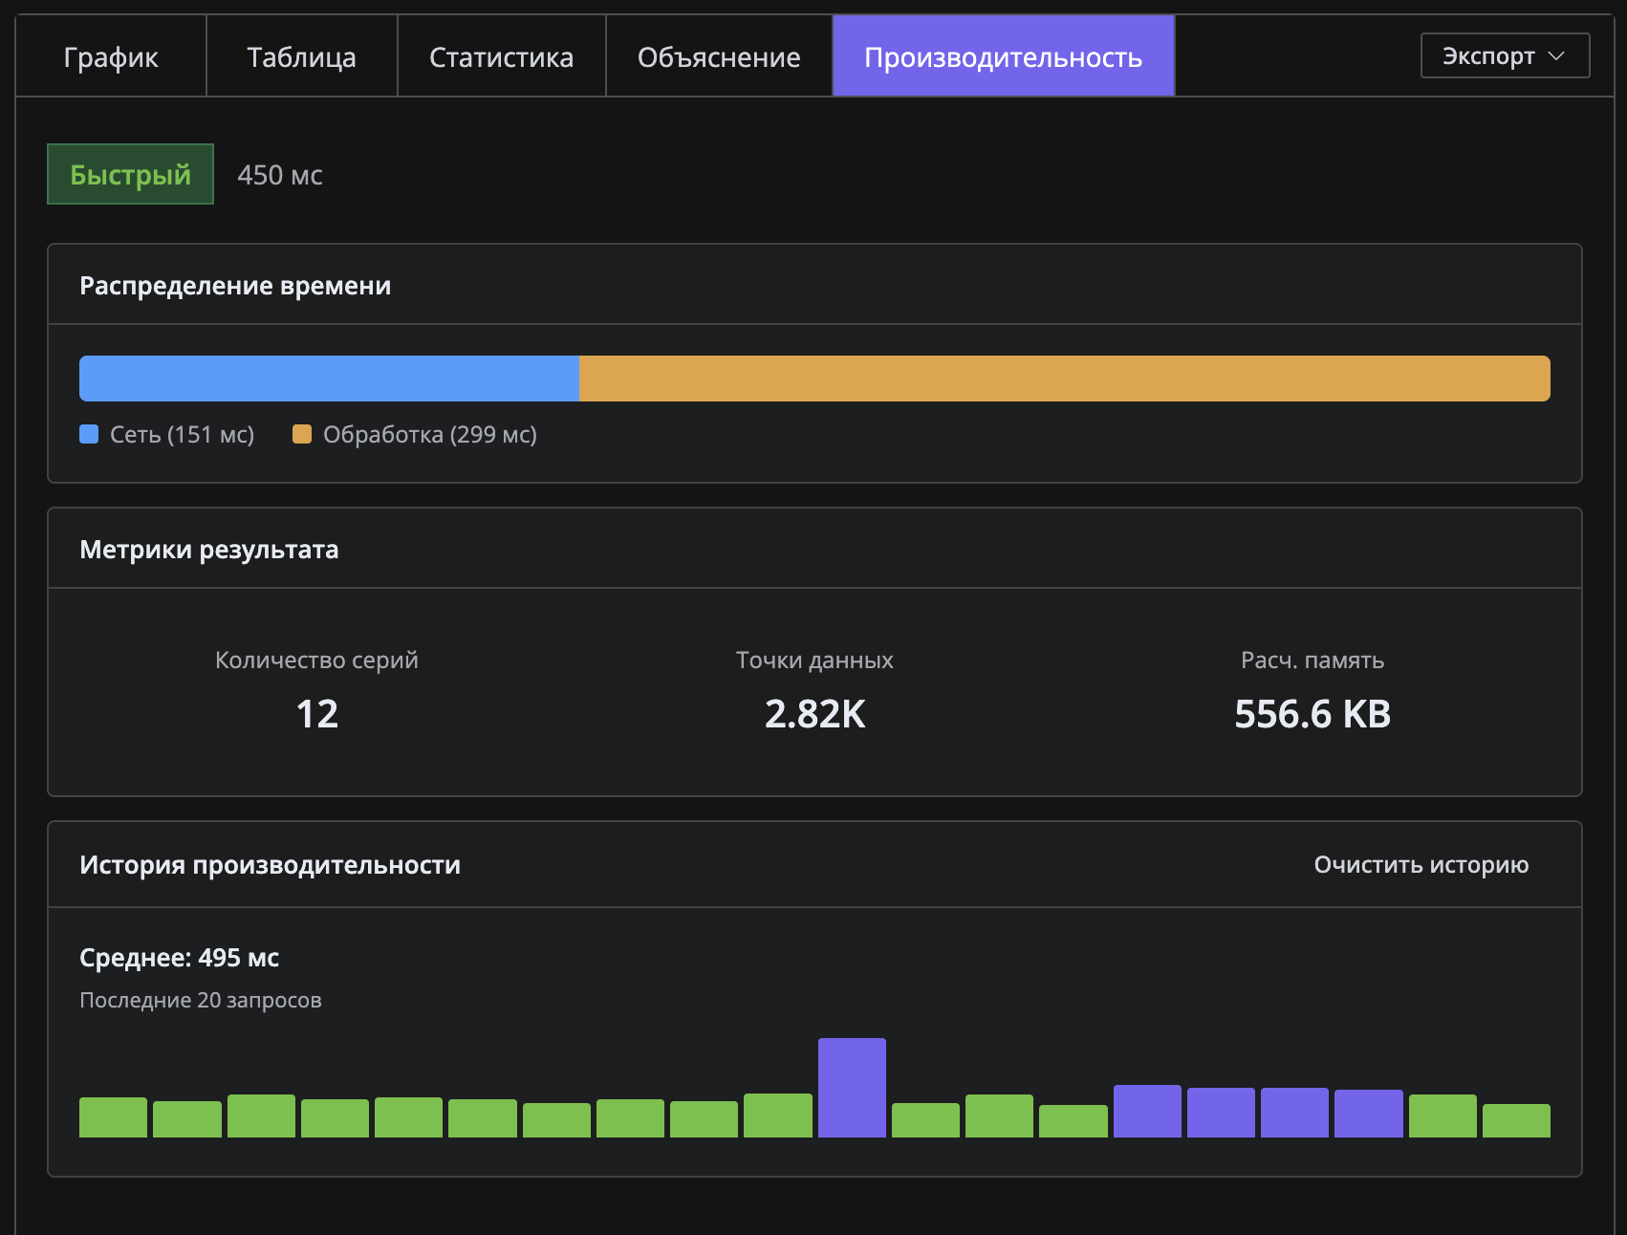
Task: Open the График tab
Action: point(111,57)
